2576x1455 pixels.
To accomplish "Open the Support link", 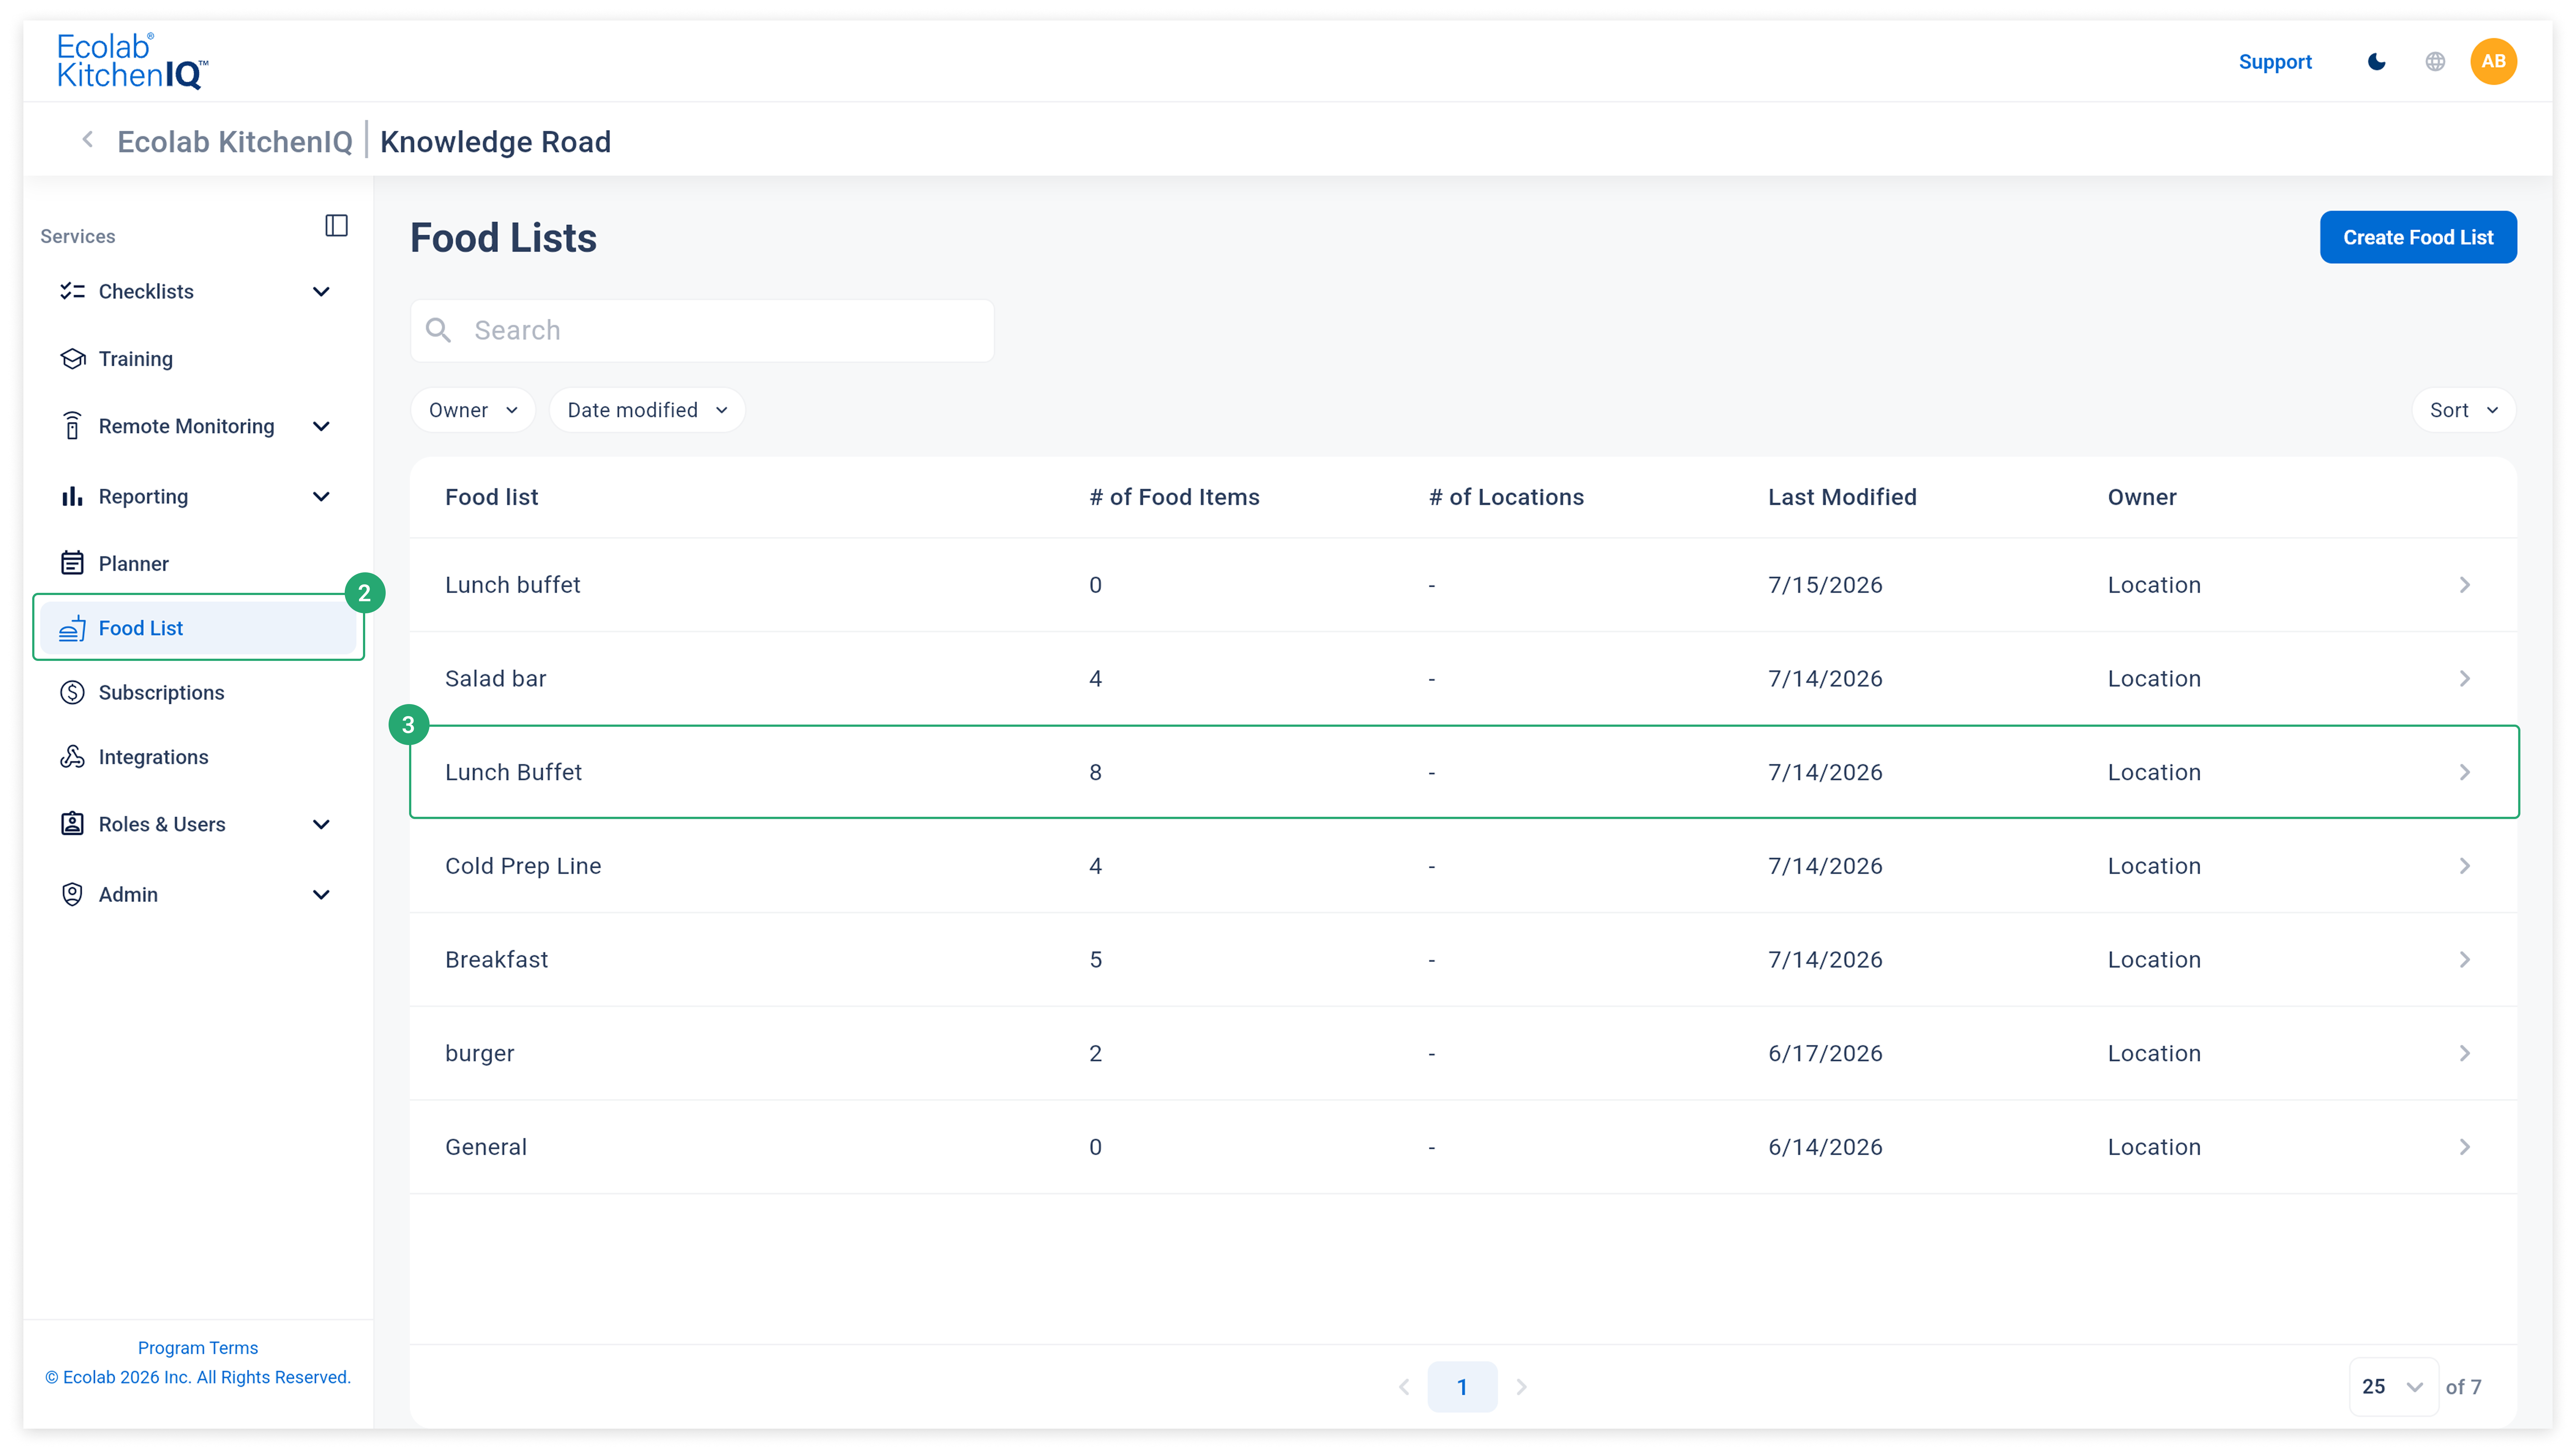I will (x=2275, y=62).
